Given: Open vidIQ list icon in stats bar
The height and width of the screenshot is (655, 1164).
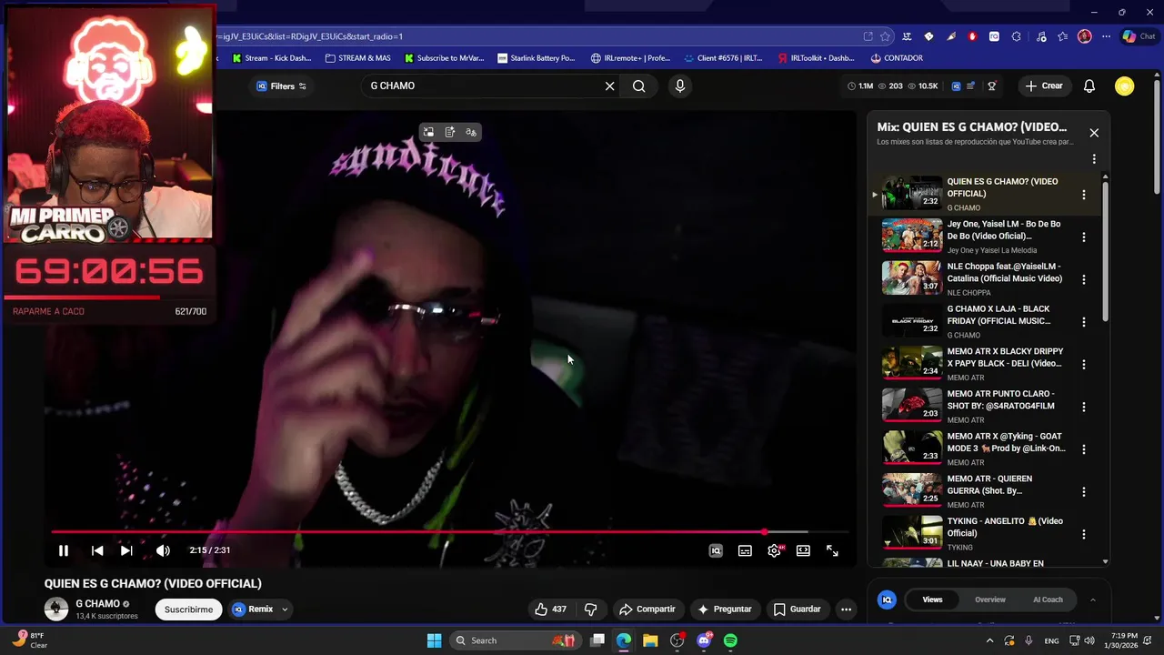Looking at the screenshot, I should coord(971,86).
